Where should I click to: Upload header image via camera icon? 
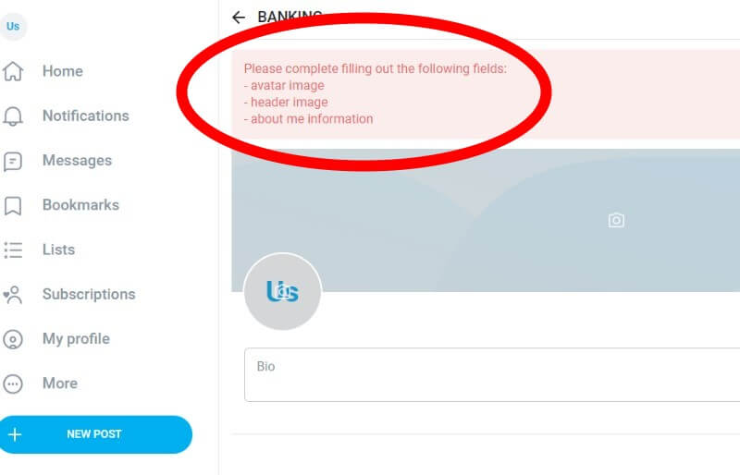pyautogui.click(x=616, y=220)
